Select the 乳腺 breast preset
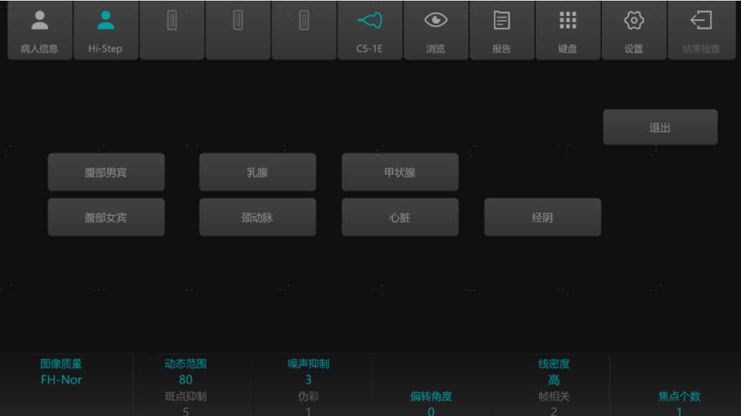This screenshot has width=741, height=416. point(257,173)
